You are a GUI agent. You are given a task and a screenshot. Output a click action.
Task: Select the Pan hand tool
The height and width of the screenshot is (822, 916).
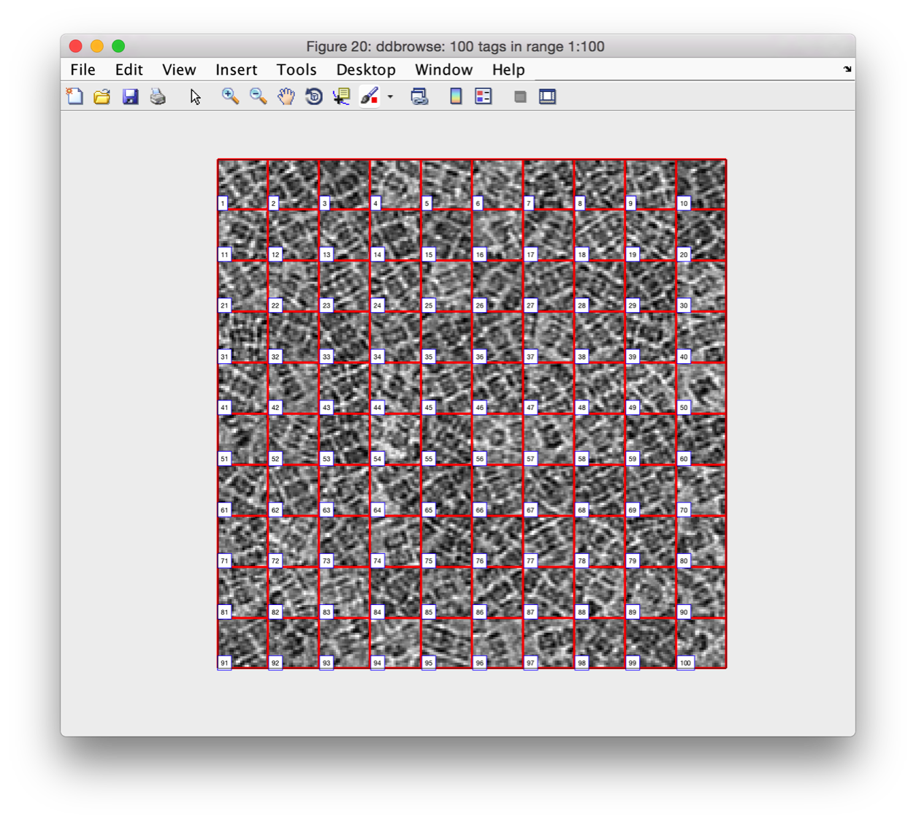286,96
